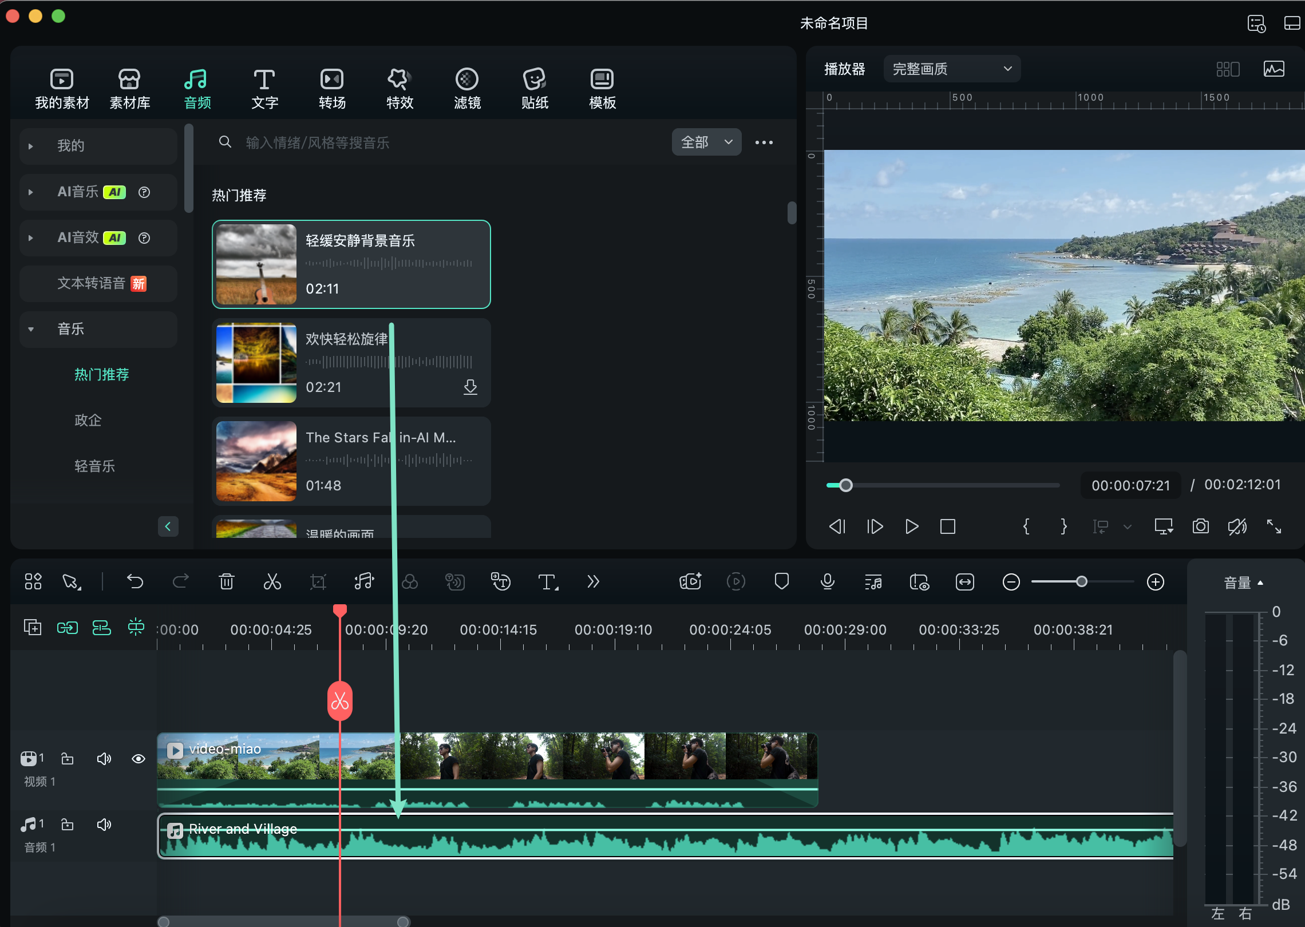Redo the last undone action
The width and height of the screenshot is (1305, 927).
[x=181, y=582]
